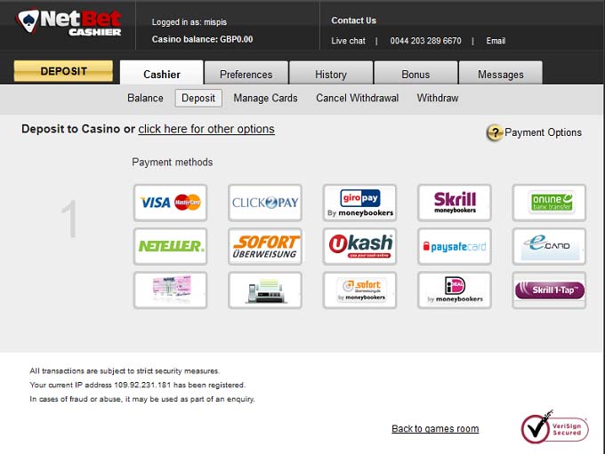Open Manage Cards section
The height and width of the screenshot is (454, 605).
[265, 98]
